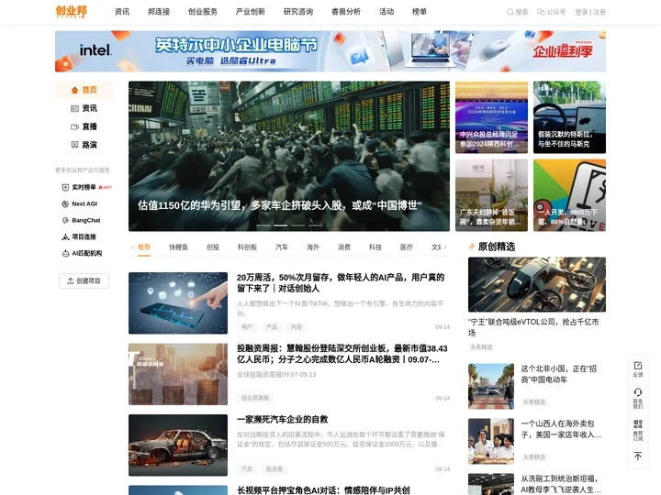Open article 长视频平台押宝角色AI对话
This screenshot has height=495, width=661.
323,490
